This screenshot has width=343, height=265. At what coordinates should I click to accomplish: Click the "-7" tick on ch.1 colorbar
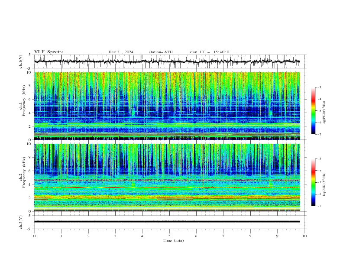(x=320, y=134)
